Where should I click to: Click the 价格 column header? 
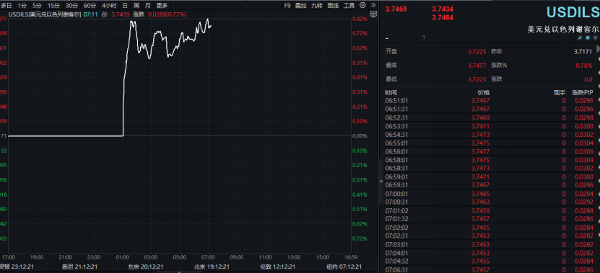point(484,92)
